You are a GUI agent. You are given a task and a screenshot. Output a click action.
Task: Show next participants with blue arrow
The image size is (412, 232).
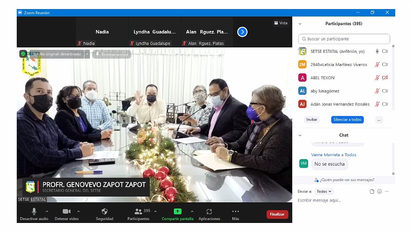click(242, 32)
